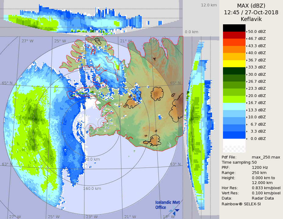Select the black 50.0 dBZ legend swatch
Viewport: 283px width, 219px height.
click(x=234, y=28)
